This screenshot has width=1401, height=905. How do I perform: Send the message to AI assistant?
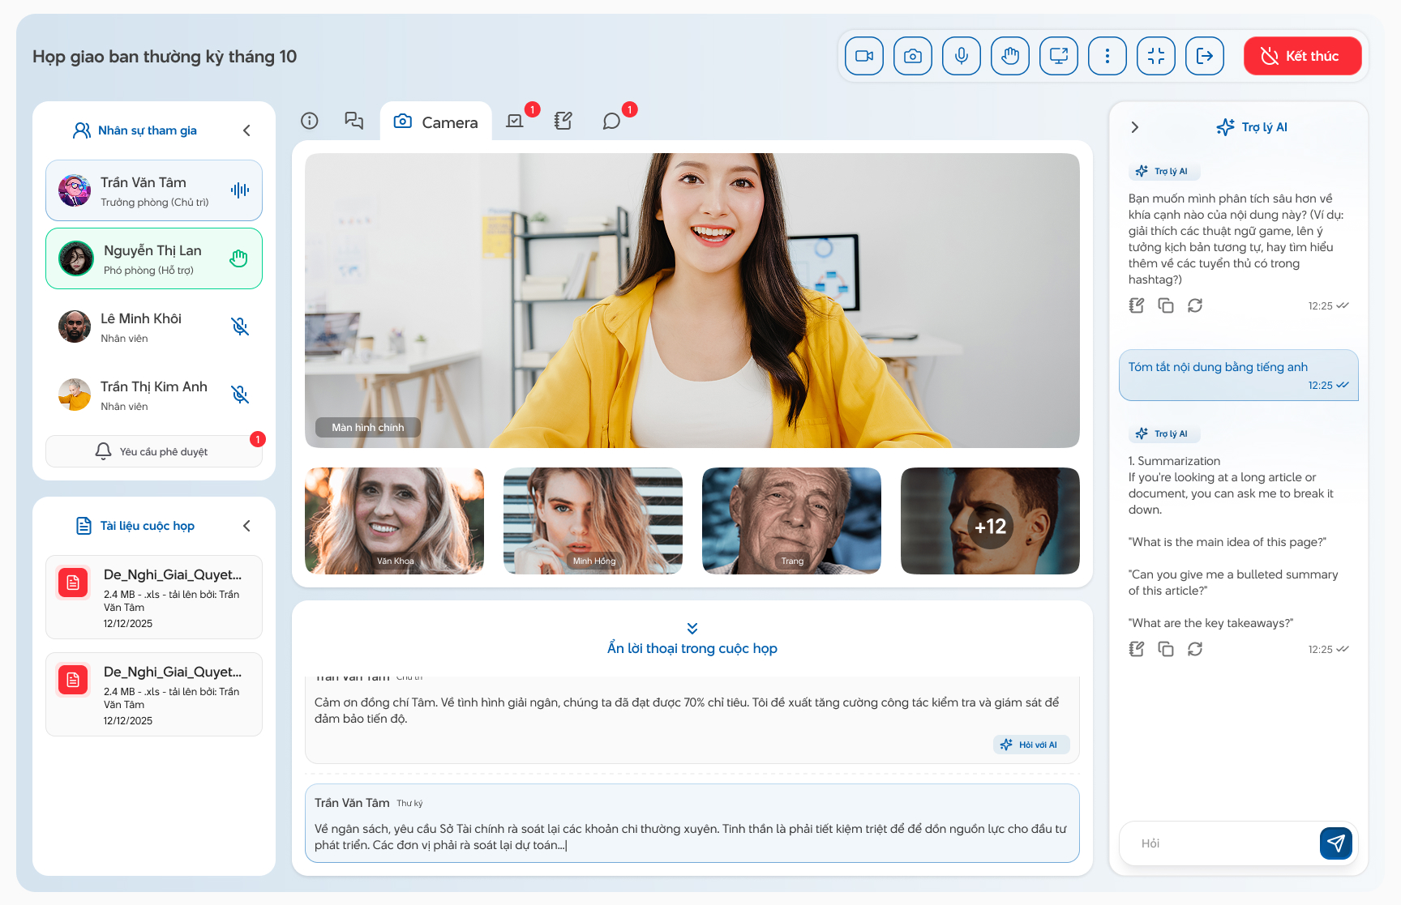[1336, 843]
